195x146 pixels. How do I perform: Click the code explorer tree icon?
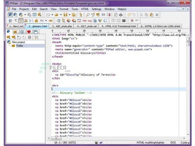click(x=81, y=15)
